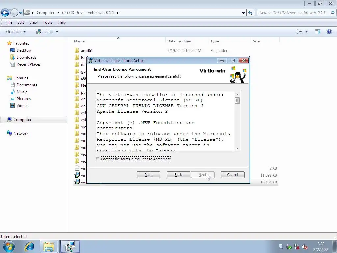Go Back in the Virtio-win setup wizard

click(x=178, y=175)
